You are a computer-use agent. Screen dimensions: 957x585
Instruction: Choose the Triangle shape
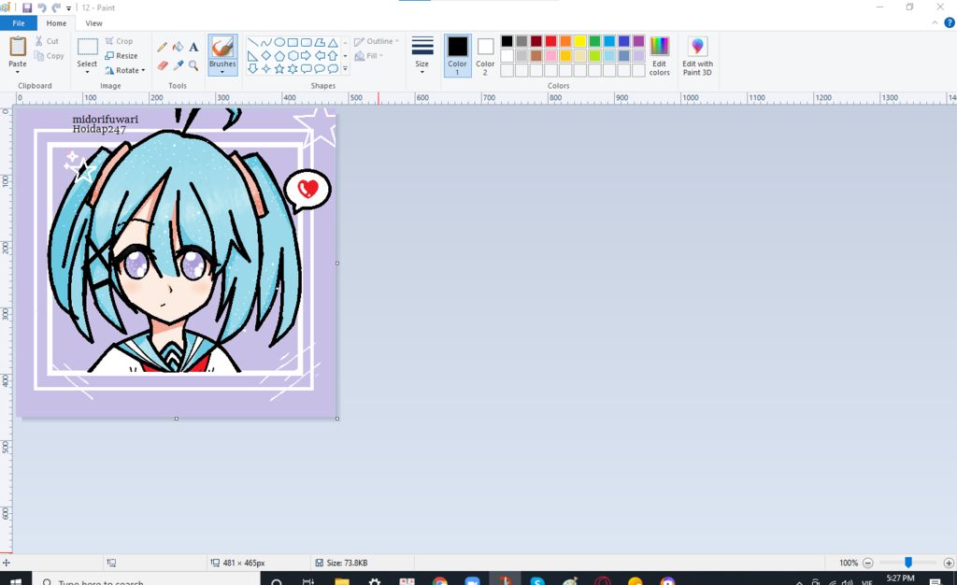point(333,43)
